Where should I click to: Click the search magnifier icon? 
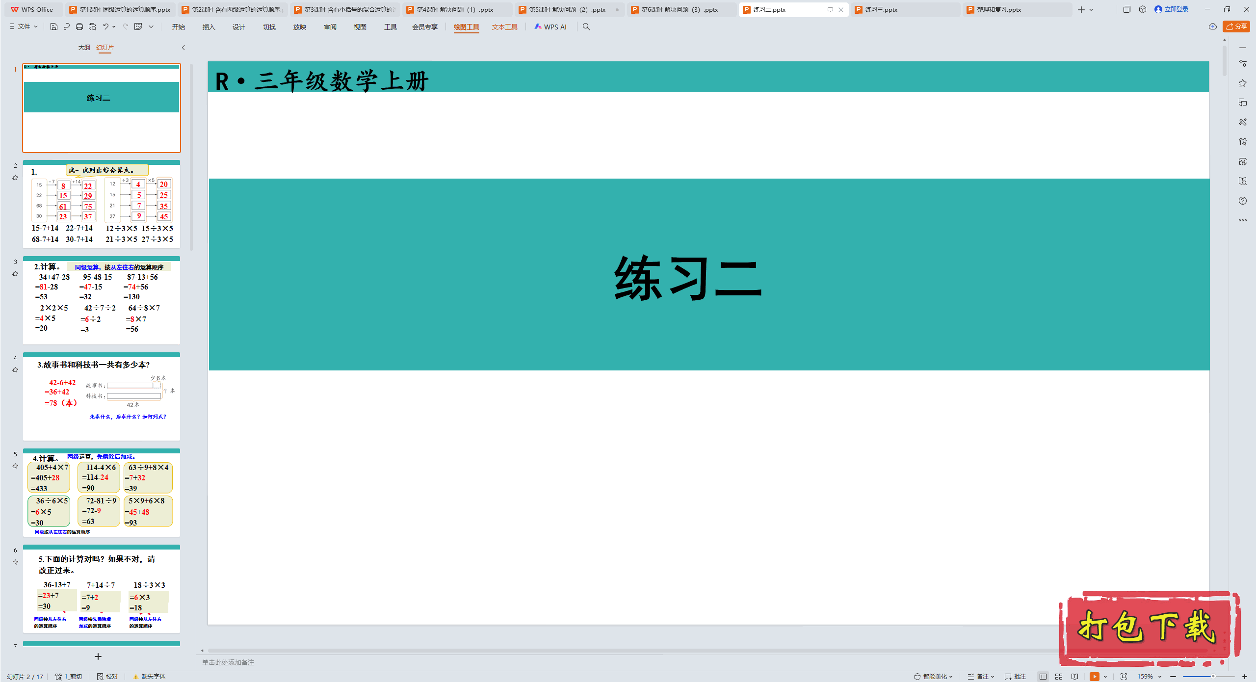tap(586, 27)
